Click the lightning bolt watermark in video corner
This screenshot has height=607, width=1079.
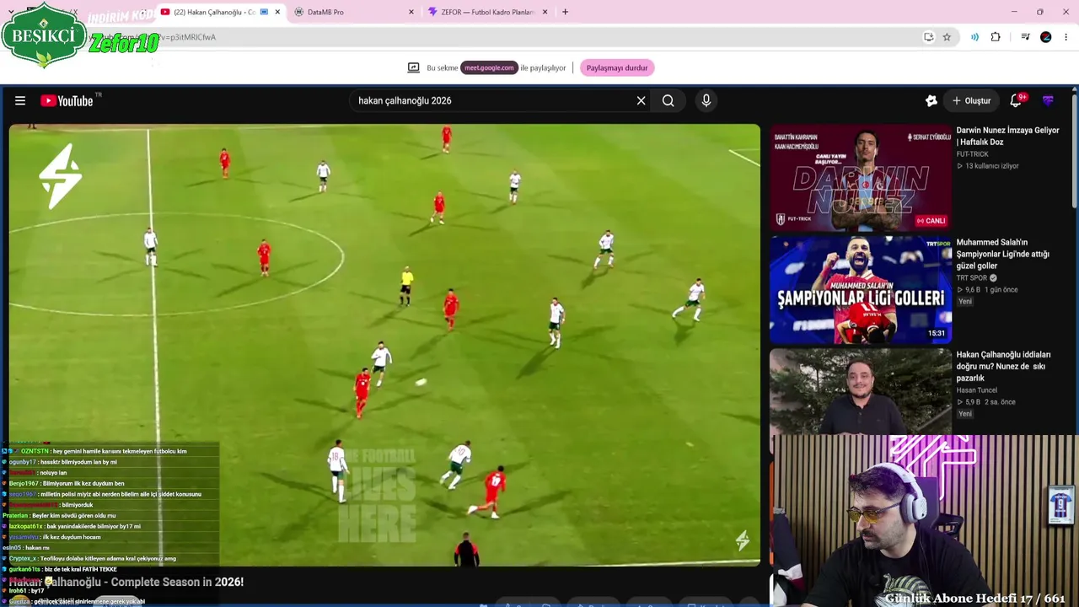(x=742, y=540)
